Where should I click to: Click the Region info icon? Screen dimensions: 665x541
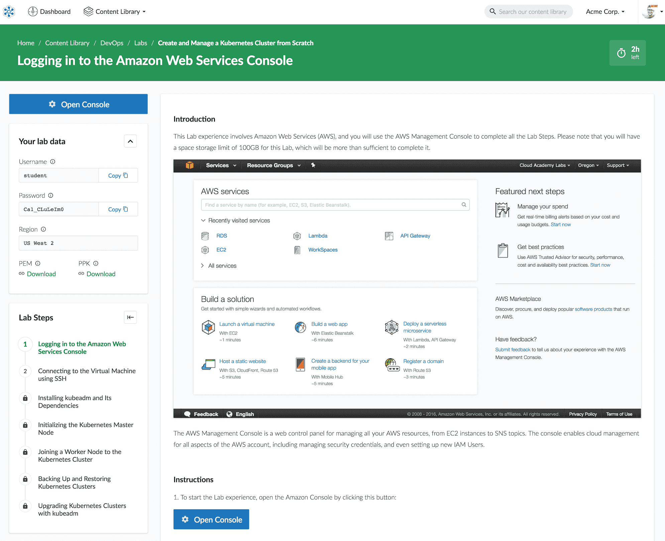[x=43, y=229]
